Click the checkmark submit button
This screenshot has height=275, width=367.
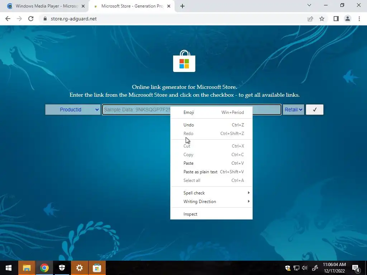coord(315,110)
